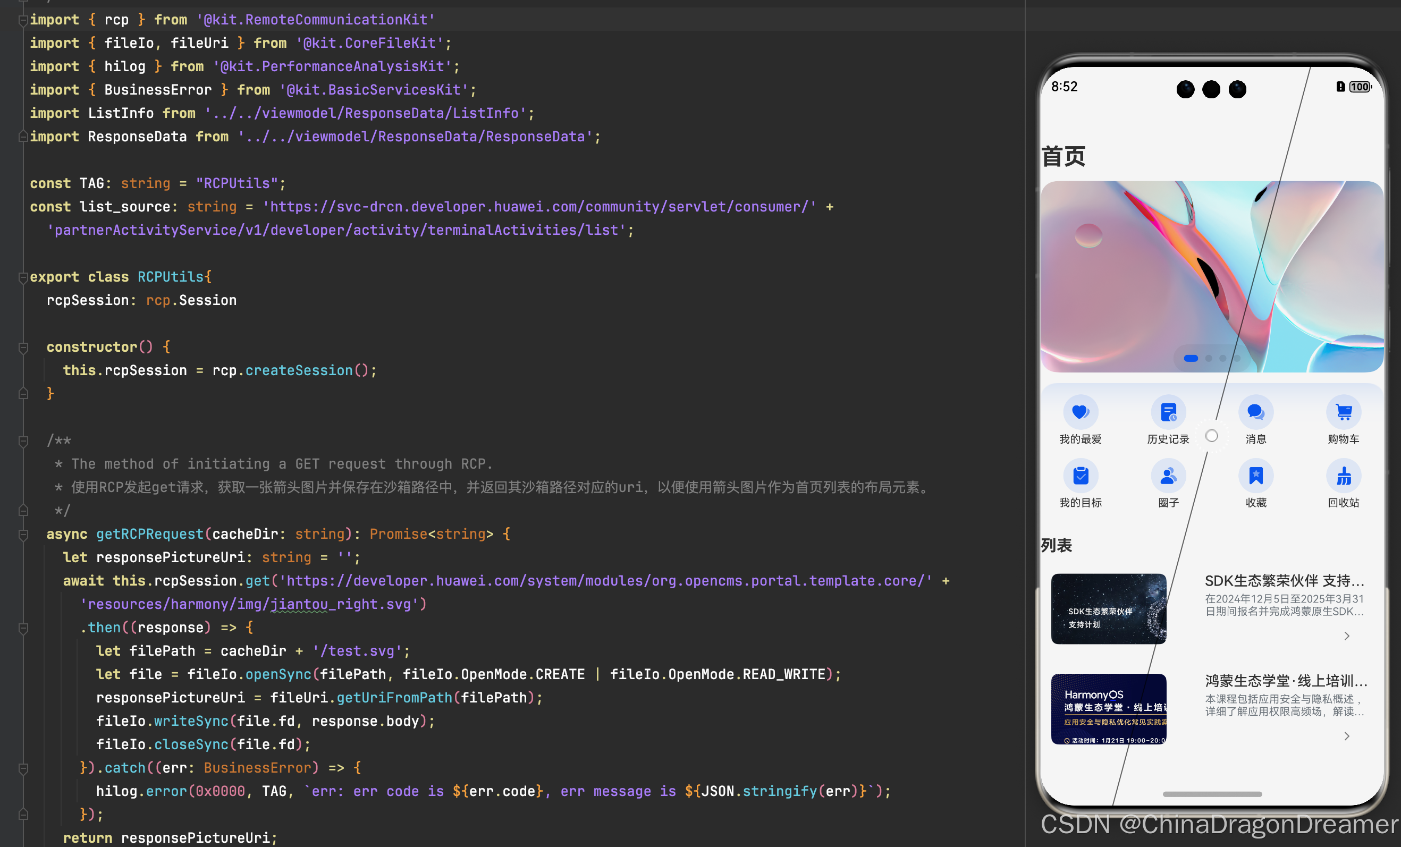Click the rcp.createSession method call

point(299,371)
